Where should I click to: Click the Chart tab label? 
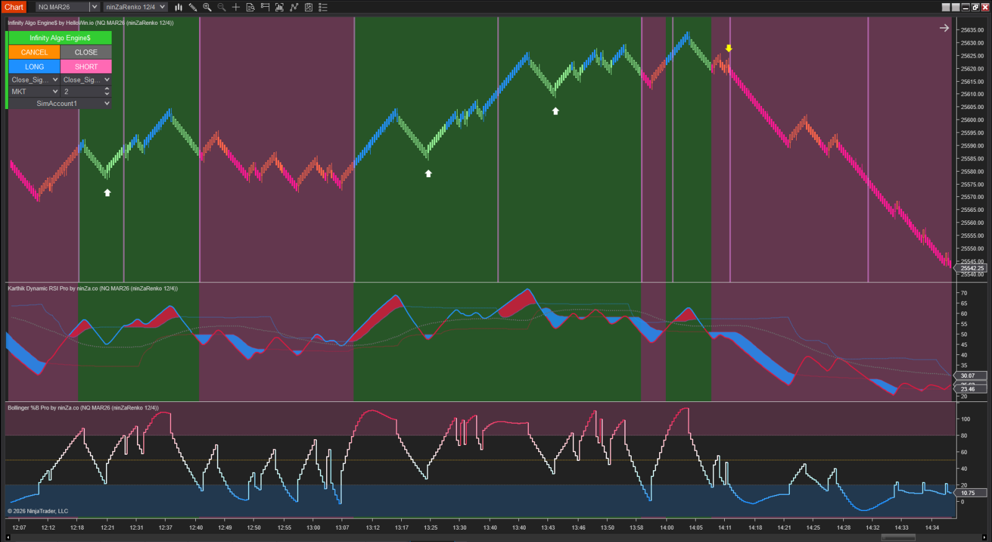pos(14,7)
